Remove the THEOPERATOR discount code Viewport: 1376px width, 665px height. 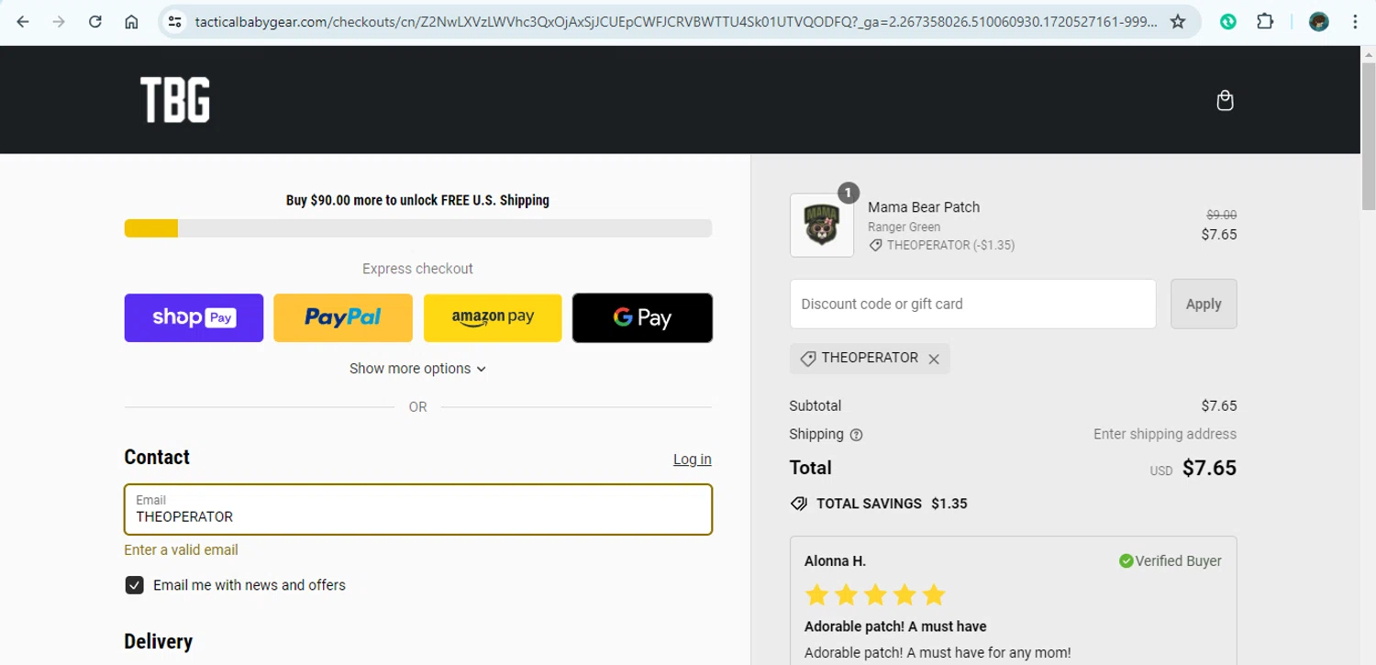tap(934, 359)
